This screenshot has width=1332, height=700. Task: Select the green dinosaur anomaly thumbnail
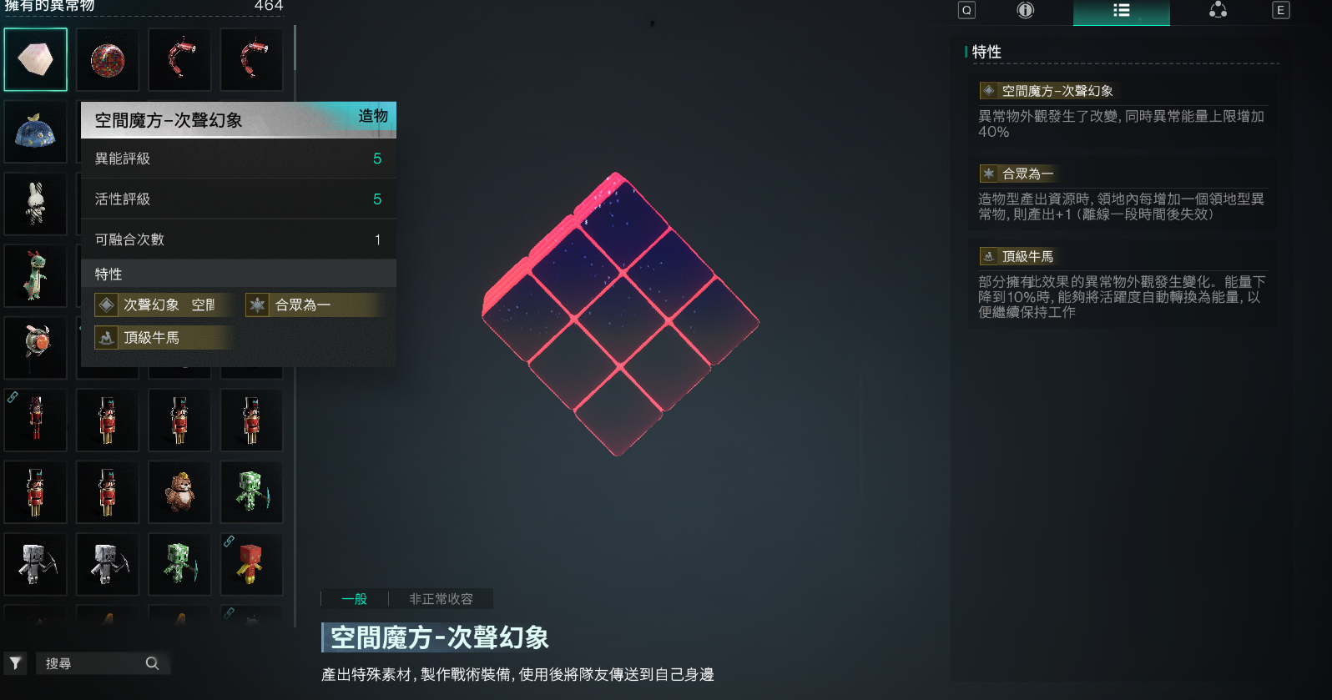35,276
